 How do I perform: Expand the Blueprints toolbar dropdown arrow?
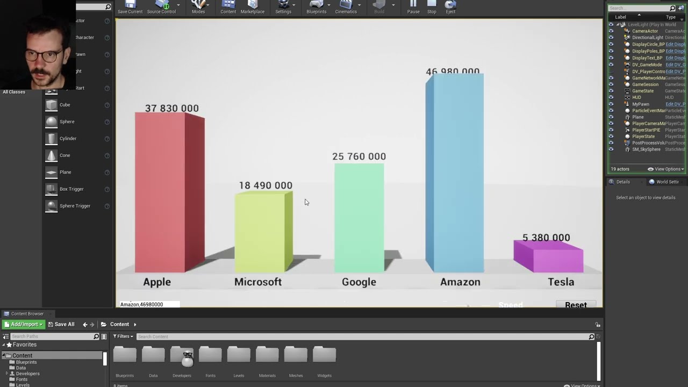pyautogui.click(x=329, y=5)
